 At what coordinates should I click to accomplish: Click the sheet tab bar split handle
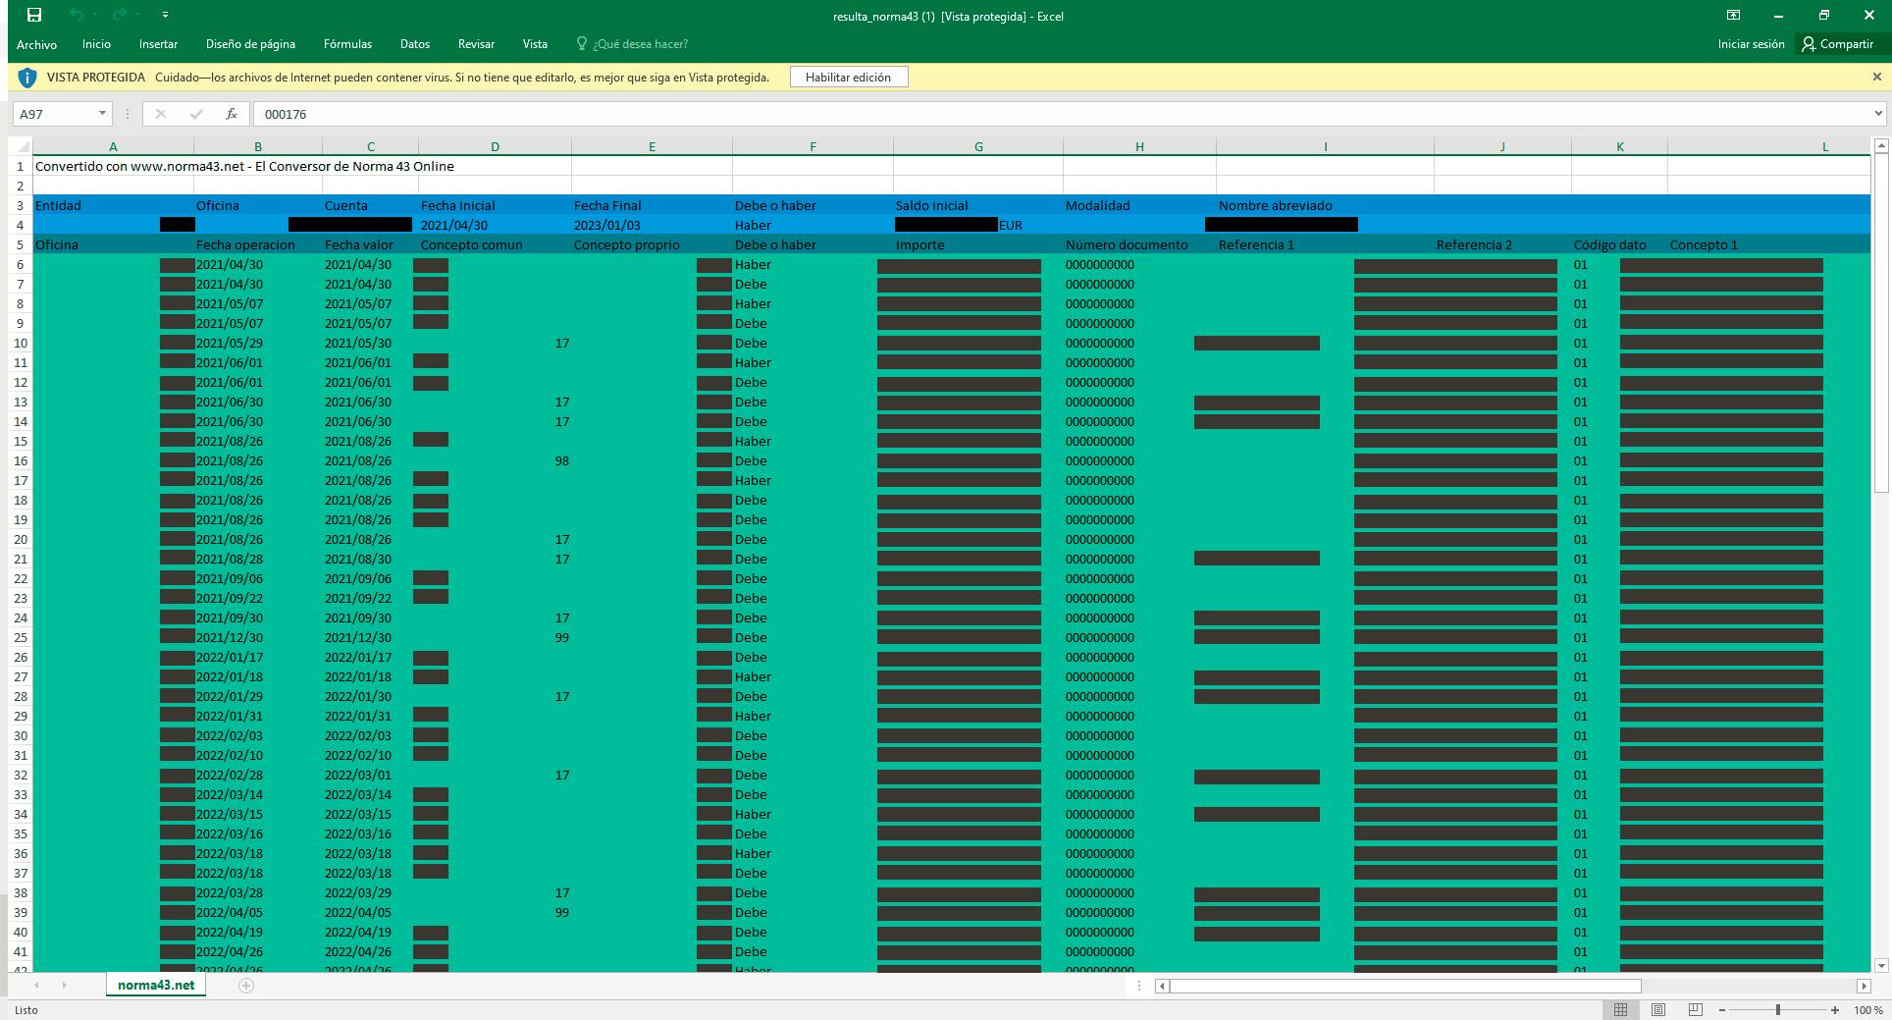pyautogui.click(x=1139, y=986)
